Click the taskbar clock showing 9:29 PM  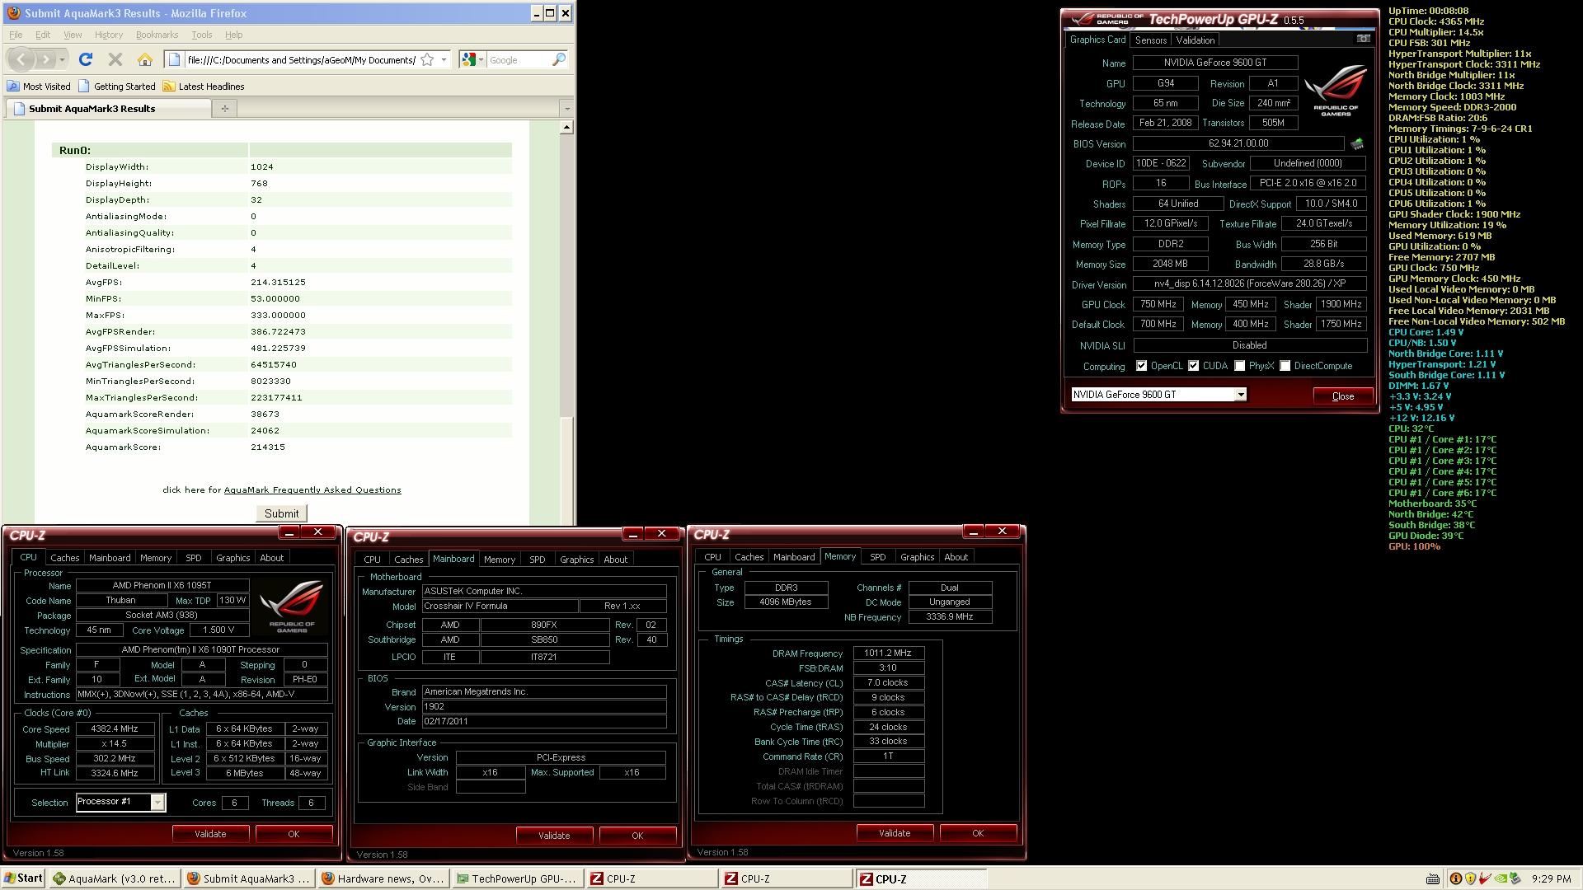click(1550, 879)
